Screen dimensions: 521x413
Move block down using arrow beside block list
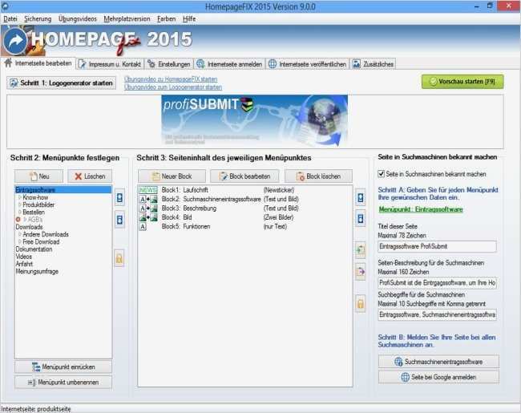[360, 218]
